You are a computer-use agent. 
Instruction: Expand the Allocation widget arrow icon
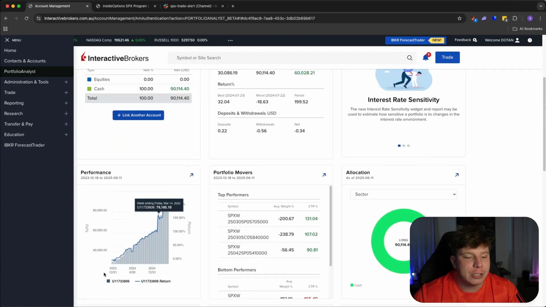click(x=457, y=175)
